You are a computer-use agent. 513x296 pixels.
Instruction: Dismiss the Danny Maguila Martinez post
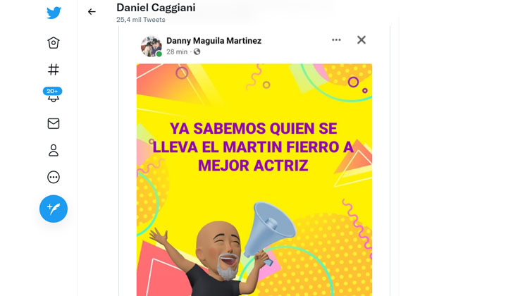point(361,40)
